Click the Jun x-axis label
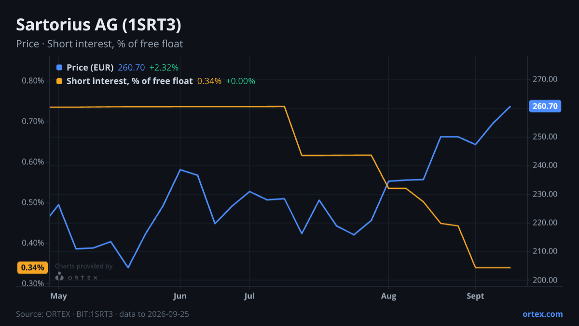Viewport: 579px width, 326px height. coord(180,296)
